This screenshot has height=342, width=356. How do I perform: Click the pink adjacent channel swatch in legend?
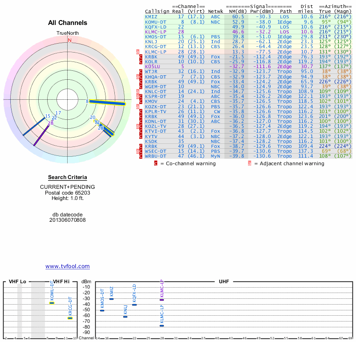250,163
